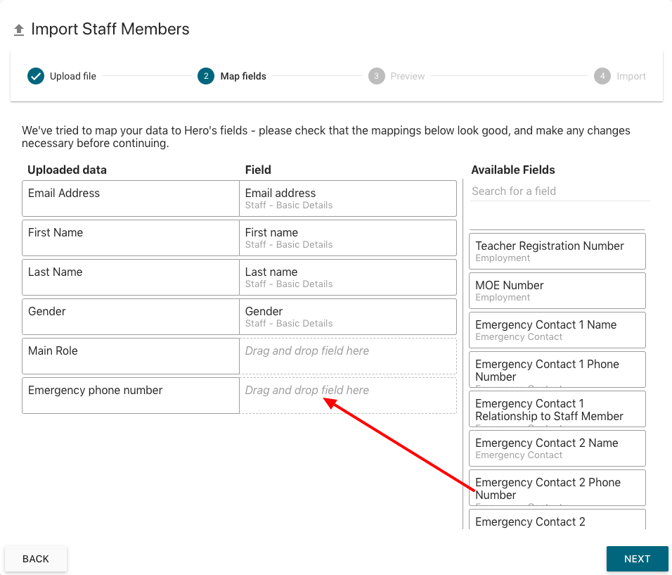Image resolution: width=672 pixels, height=575 pixels.
Task: Click the empty drop zone for Main Role
Action: click(x=349, y=356)
